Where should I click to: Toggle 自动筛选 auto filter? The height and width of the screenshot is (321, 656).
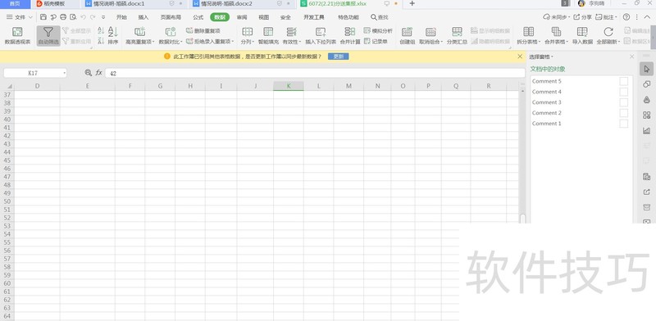(48, 36)
